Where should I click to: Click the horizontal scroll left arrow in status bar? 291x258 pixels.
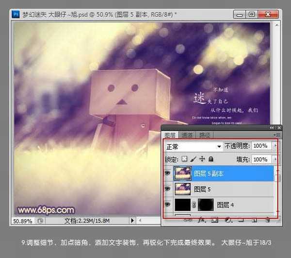tap(140, 221)
